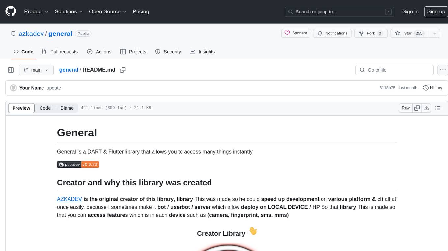Viewport: 448px width, 251px height.
Task: Open the Open Source menu
Action: point(108,11)
